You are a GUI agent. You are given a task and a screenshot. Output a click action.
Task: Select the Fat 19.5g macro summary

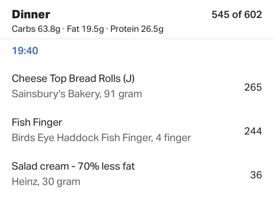(x=85, y=29)
